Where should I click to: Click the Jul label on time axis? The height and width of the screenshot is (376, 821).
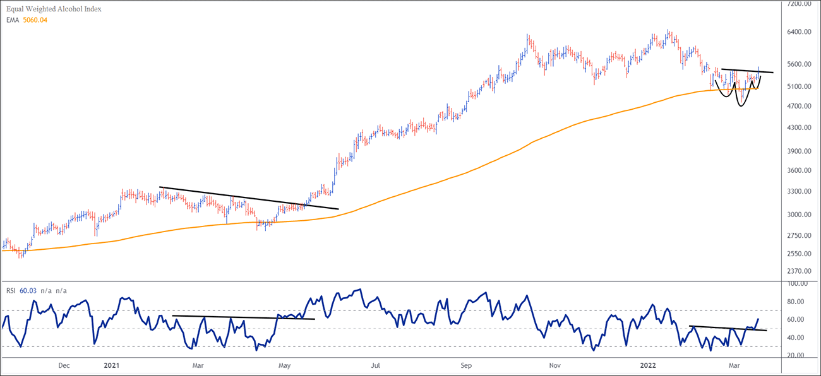(x=375, y=365)
